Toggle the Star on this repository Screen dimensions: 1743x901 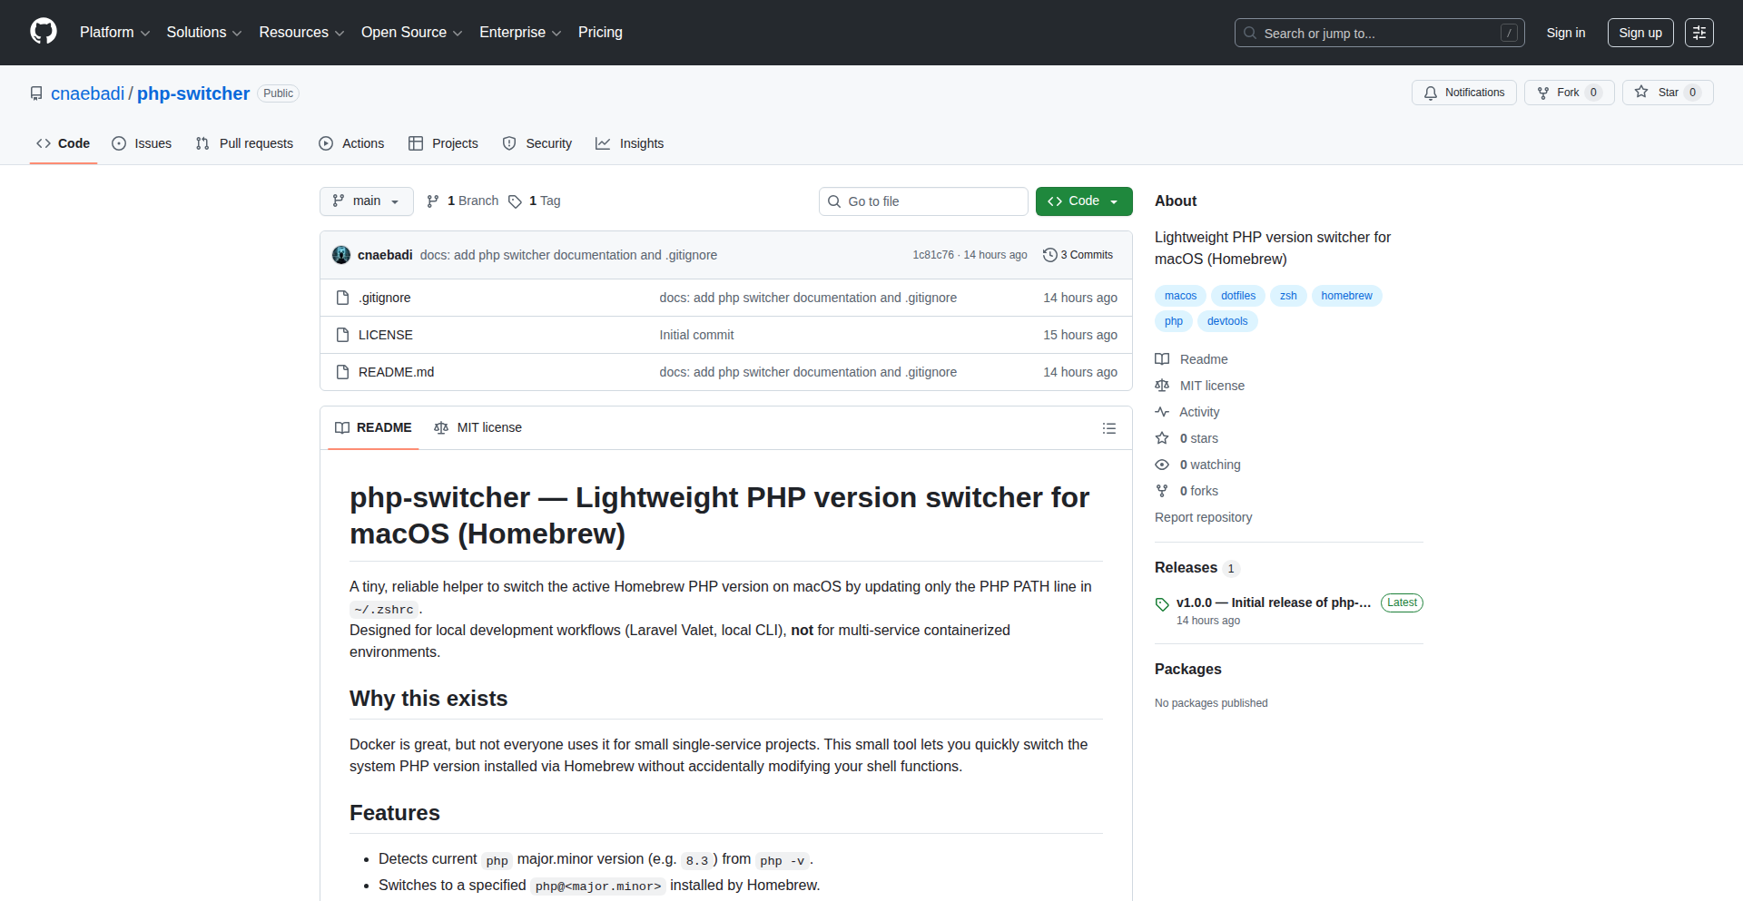click(1667, 92)
